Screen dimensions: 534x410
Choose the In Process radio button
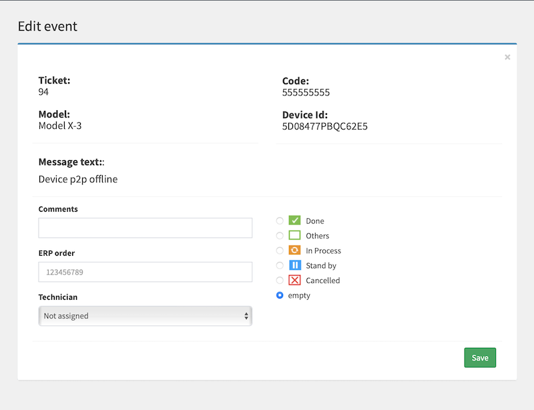[280, 250]
